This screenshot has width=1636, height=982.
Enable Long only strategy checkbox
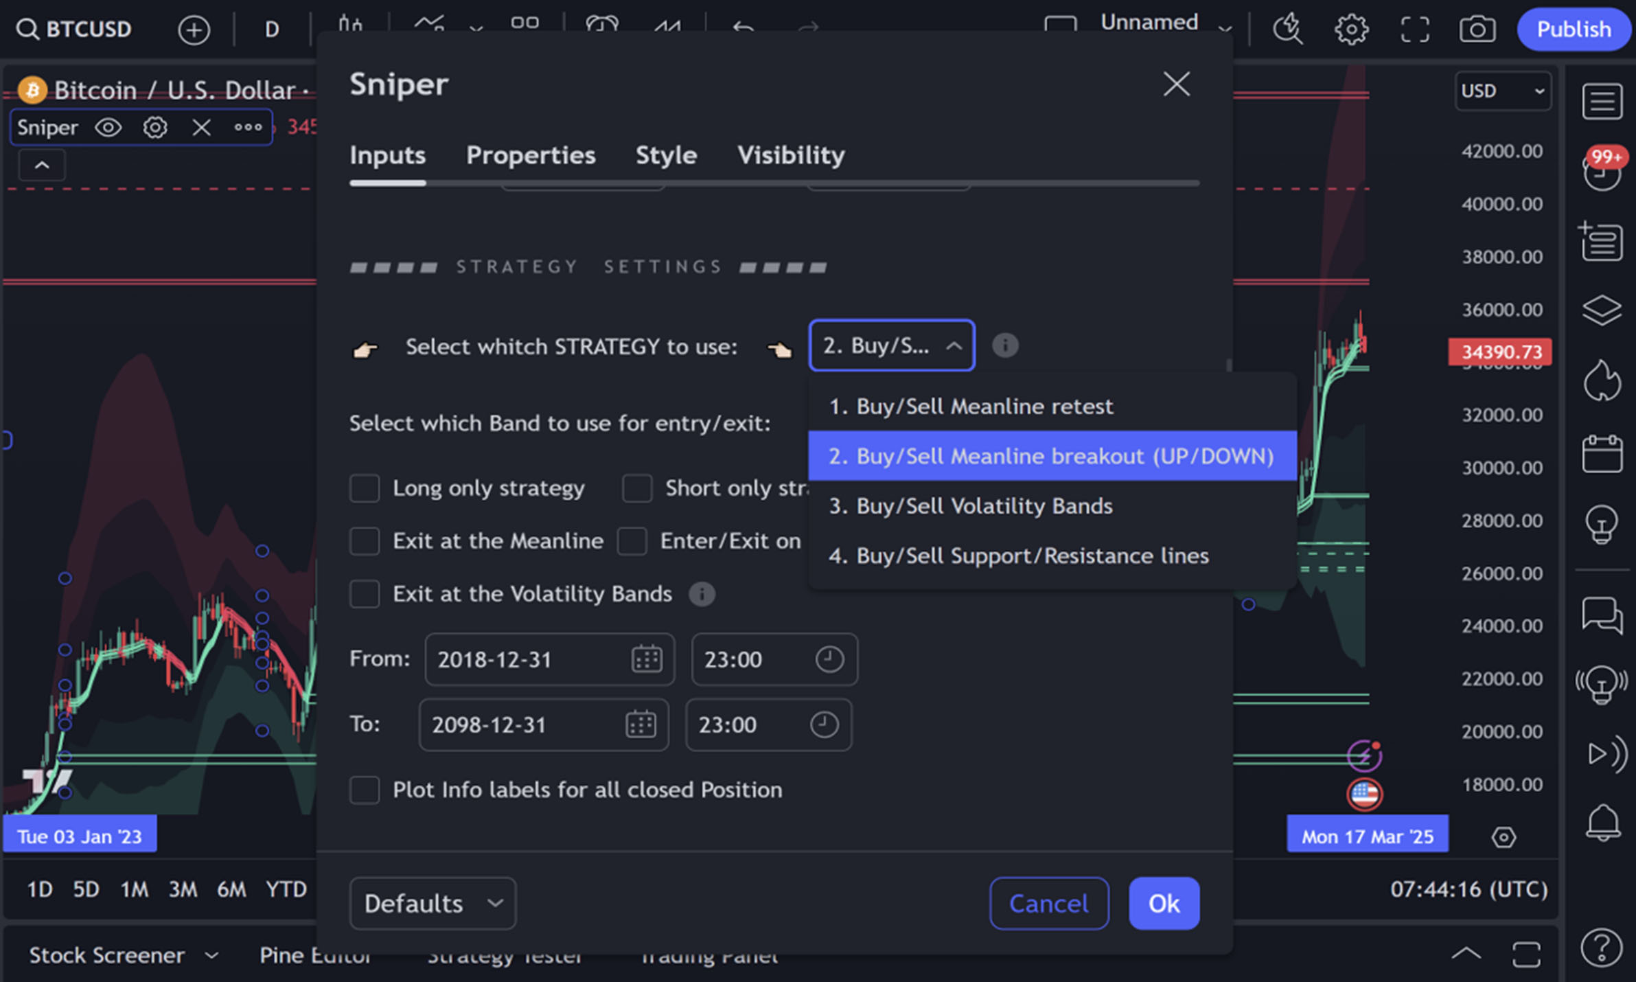(365, 488)
